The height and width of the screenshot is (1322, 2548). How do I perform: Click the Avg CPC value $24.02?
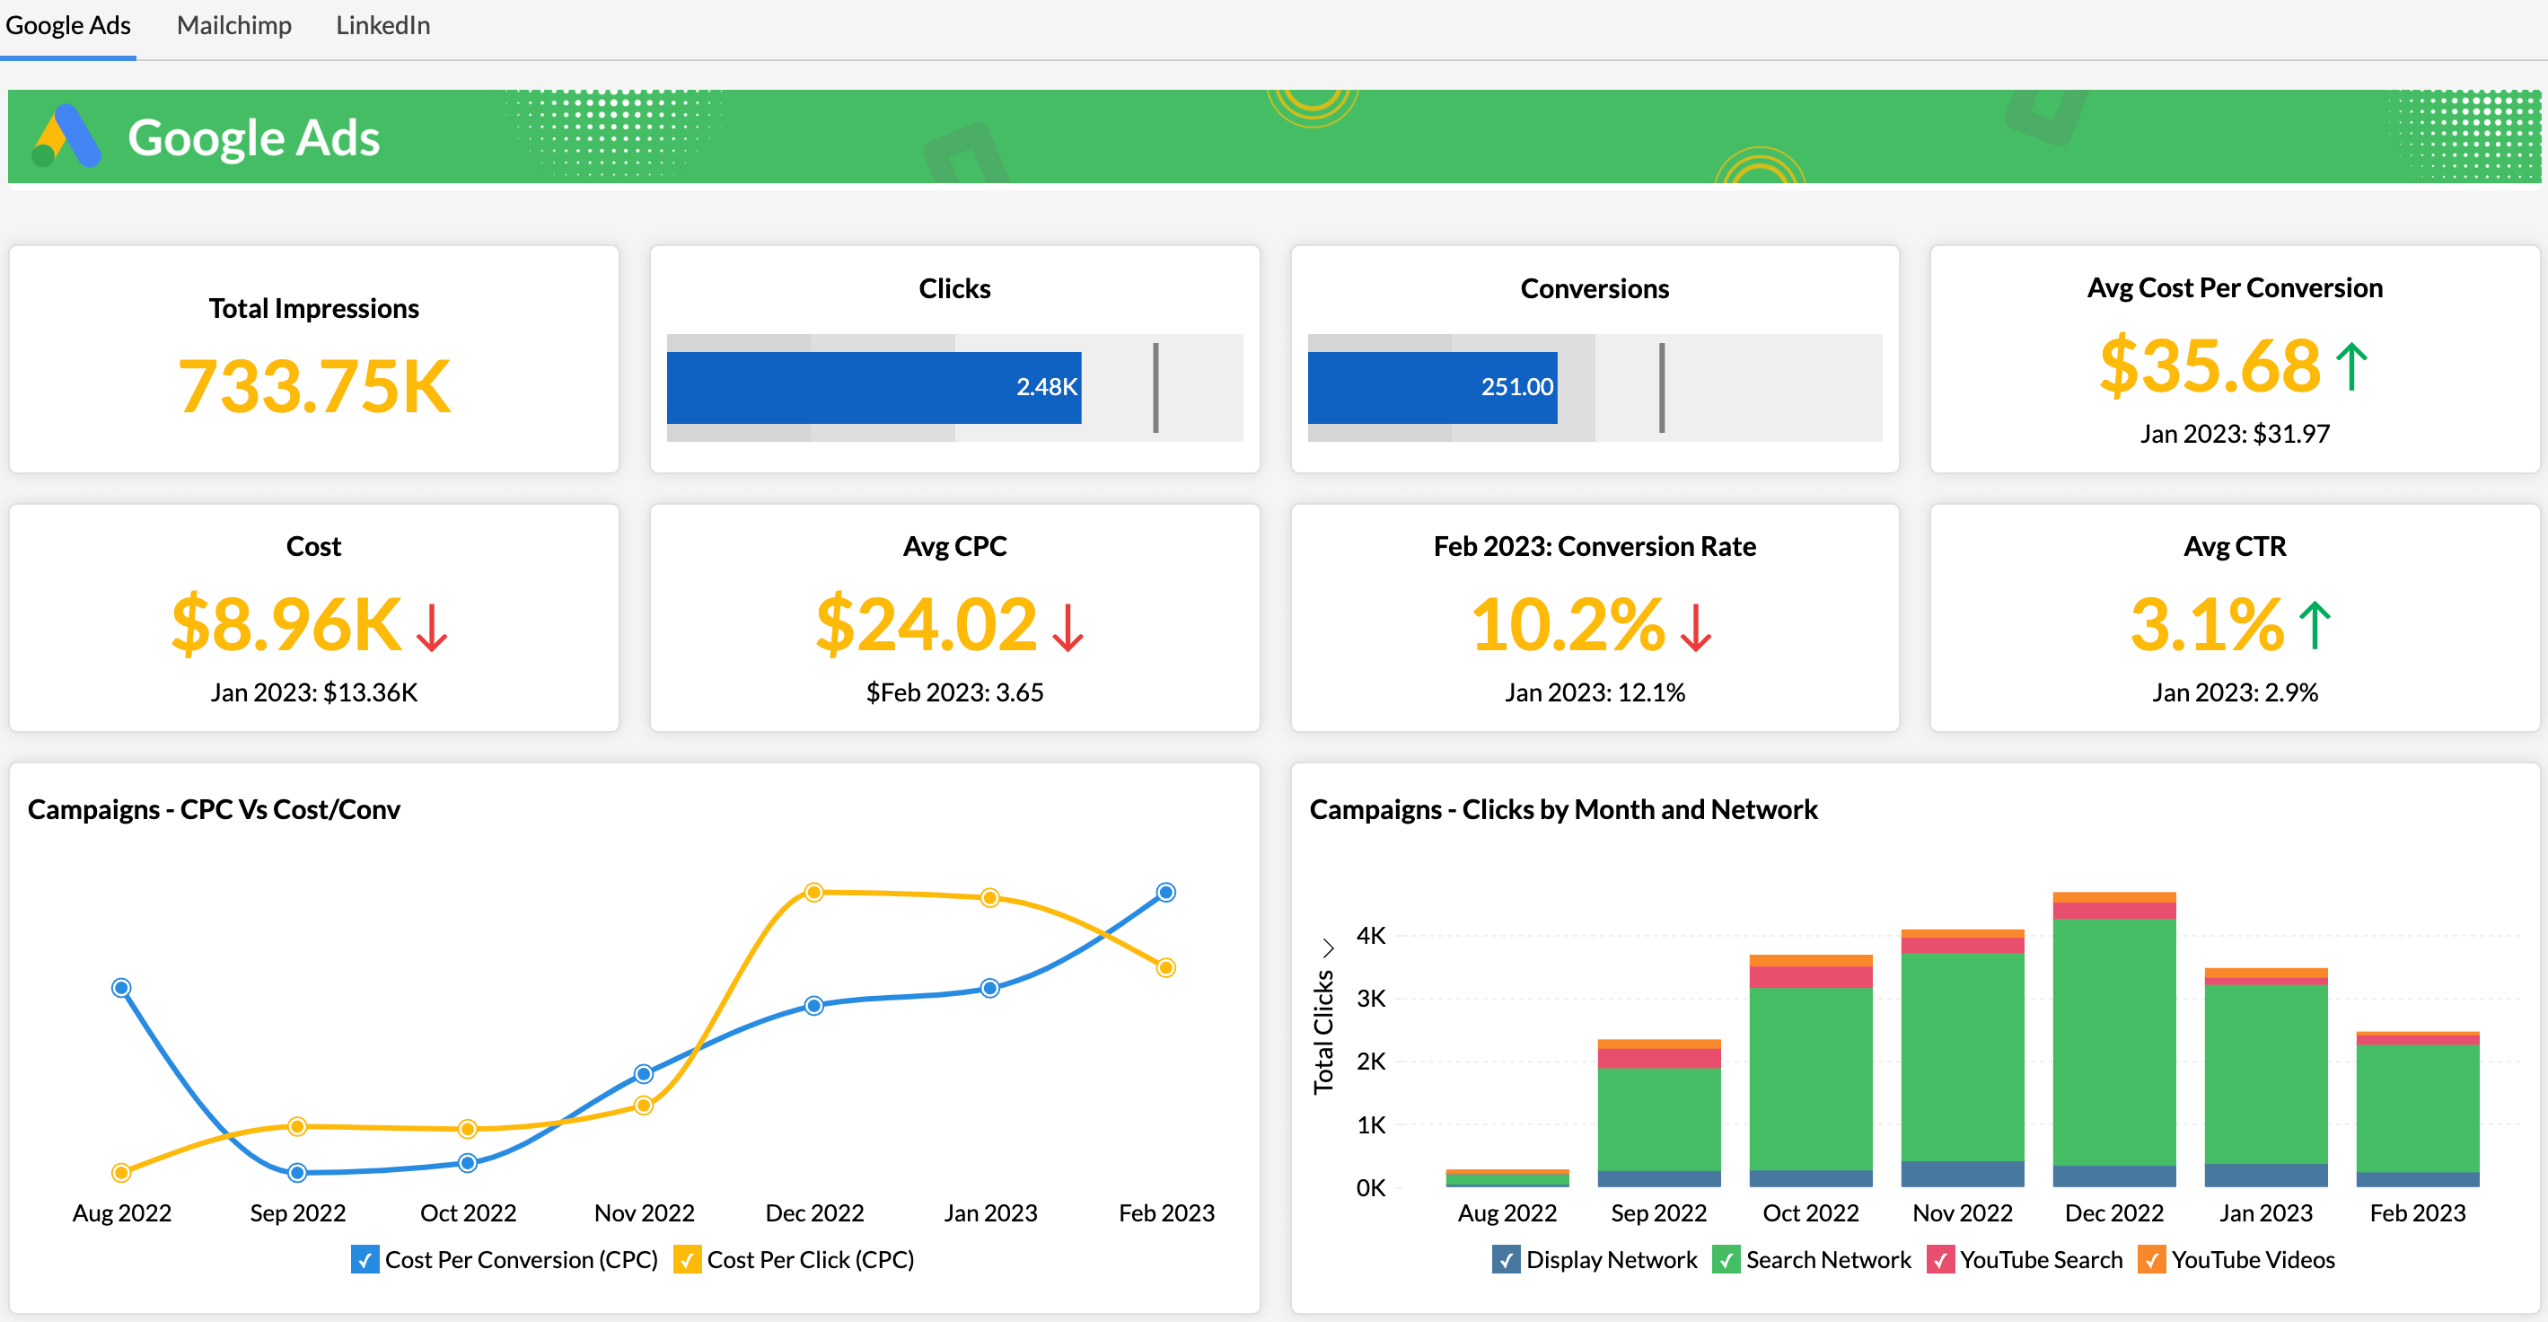point(927,624)
